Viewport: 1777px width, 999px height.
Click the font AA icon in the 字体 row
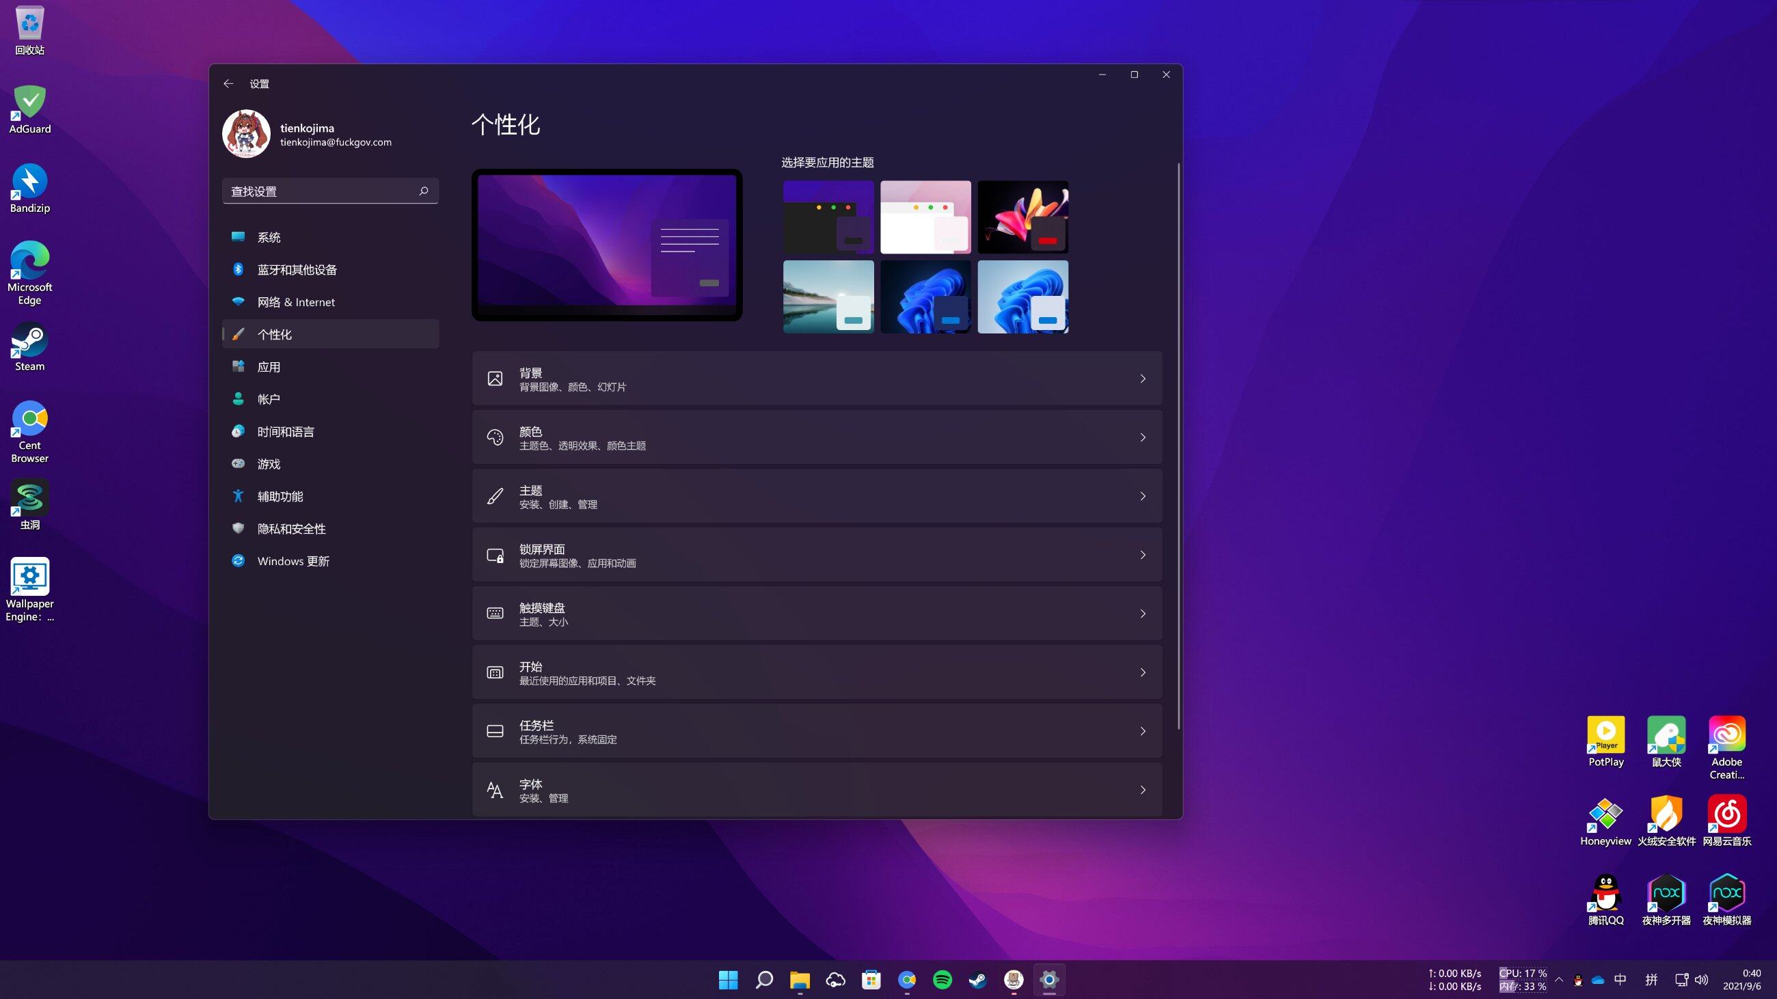496,790
